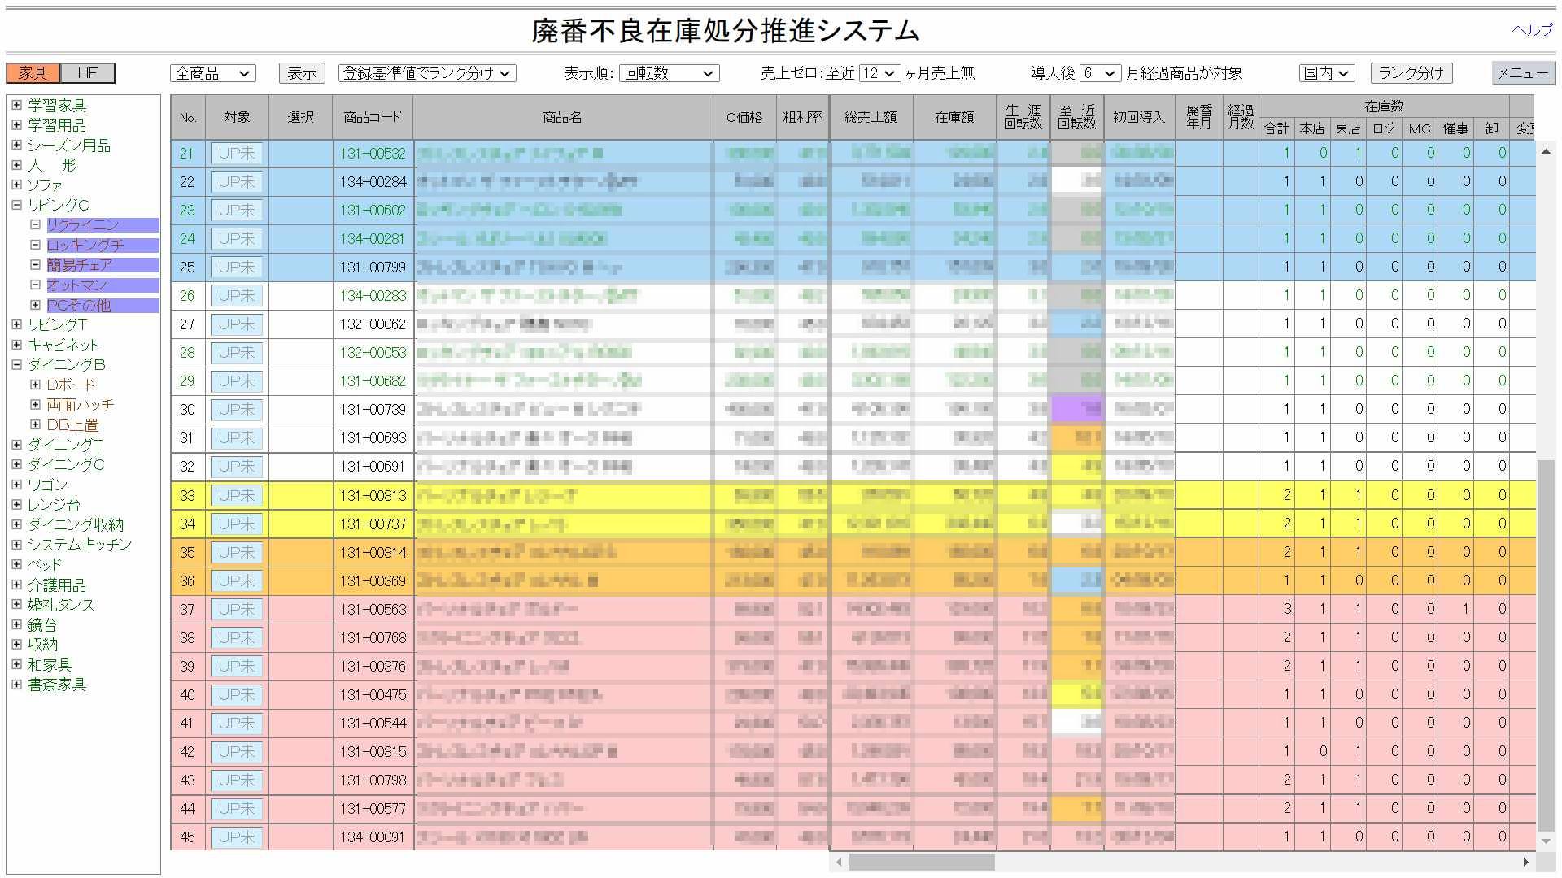Expand the ソファ tree node

16,185
